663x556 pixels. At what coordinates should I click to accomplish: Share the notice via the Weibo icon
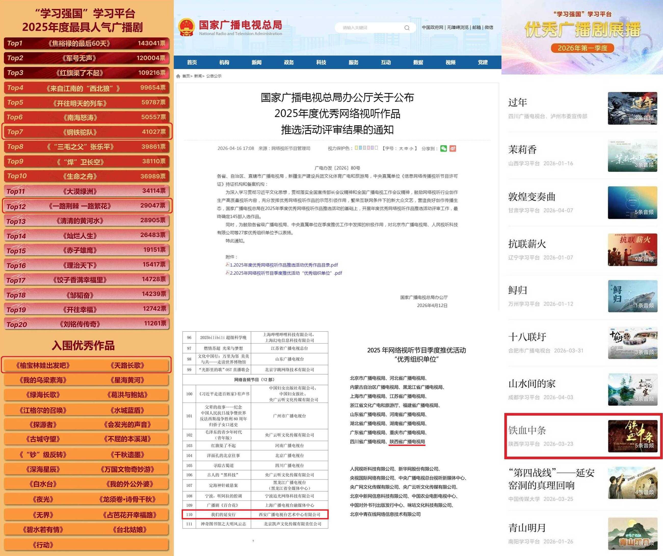click(x=453, y=148)
